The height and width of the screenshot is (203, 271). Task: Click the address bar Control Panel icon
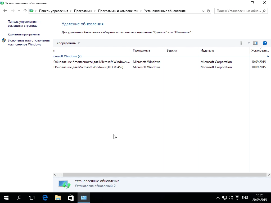pyautogui.click(x=31, y=11)
